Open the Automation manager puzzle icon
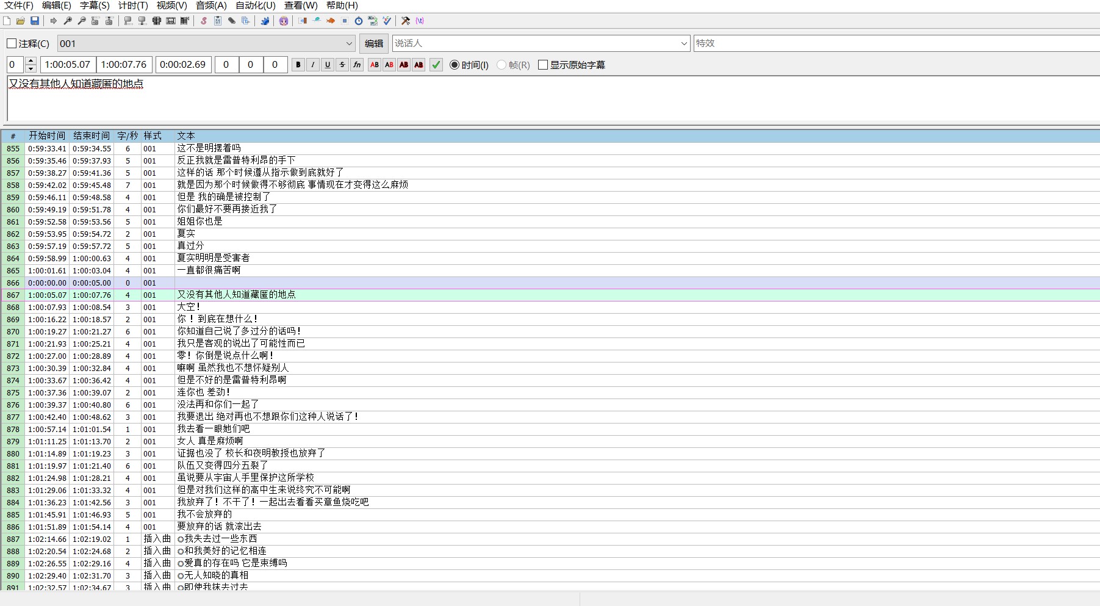Image resolution: width=1100 pixels, height=606 pixels. 265,21
